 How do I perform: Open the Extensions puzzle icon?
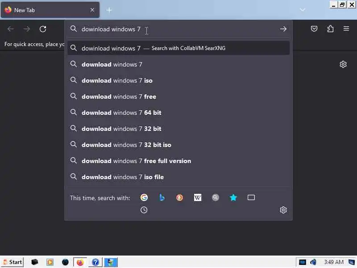(x=330, y=29)
